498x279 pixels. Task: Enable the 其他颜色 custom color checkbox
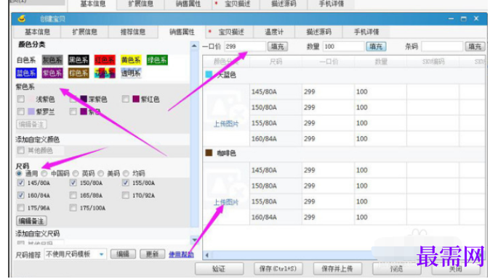21,150
